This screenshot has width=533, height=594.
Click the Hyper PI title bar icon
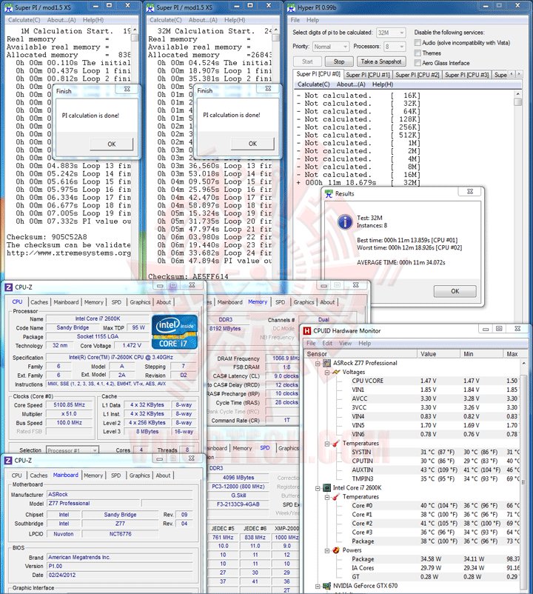(x=292, y=7)
